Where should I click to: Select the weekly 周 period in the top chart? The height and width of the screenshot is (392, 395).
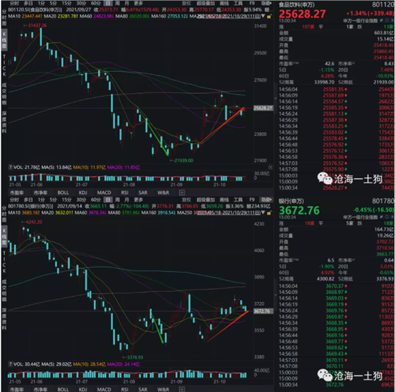(117, 4)
